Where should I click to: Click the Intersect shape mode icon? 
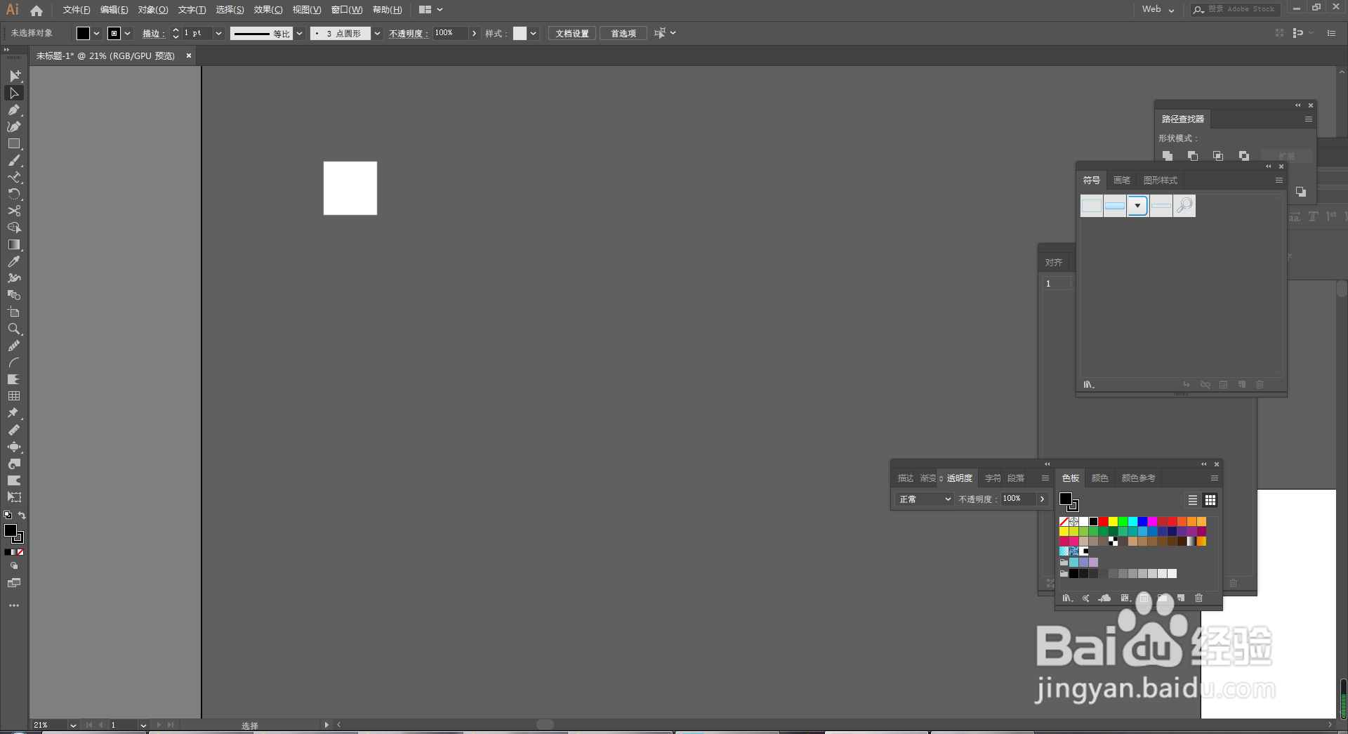point(1218,156)
